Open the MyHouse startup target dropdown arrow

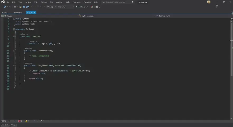[x=88, y=7]
